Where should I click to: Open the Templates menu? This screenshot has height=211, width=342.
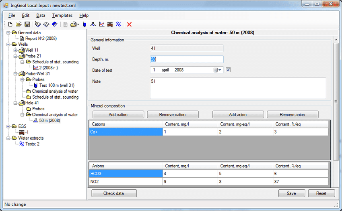point(62,15)
